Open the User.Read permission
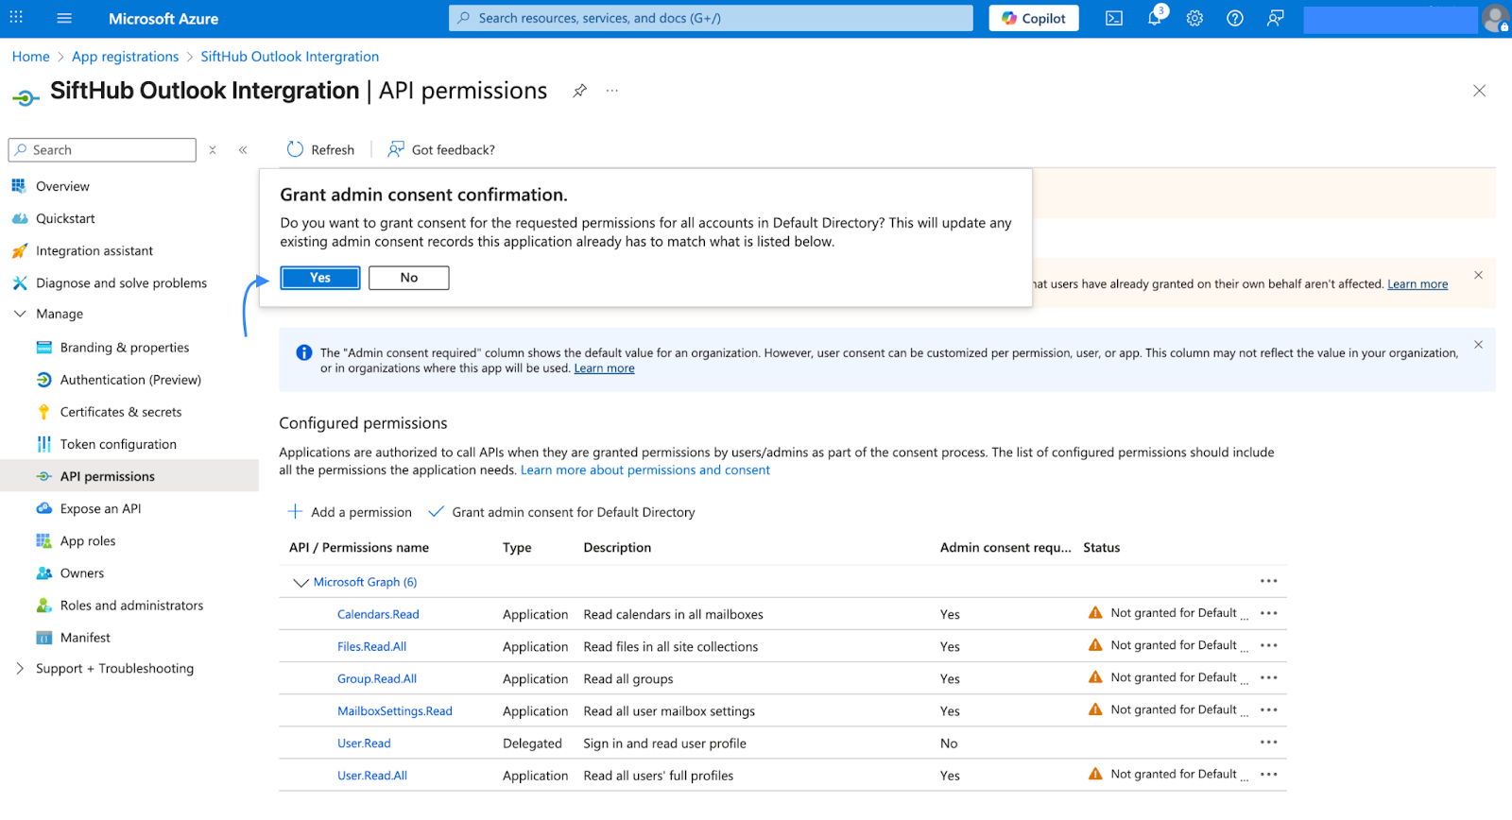The height and width of the screenshot is (820, 1512). [x=364, y=743]
